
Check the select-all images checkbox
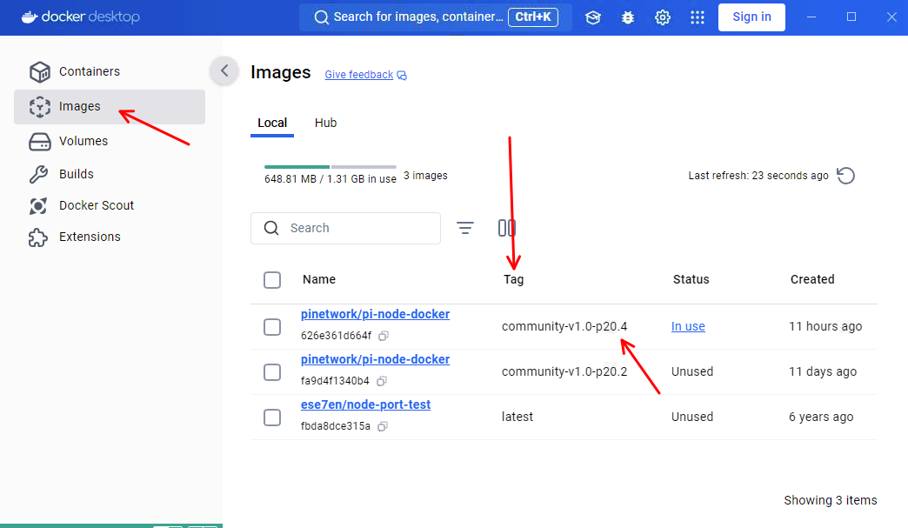pyautogui.click(x=272, y=280)
